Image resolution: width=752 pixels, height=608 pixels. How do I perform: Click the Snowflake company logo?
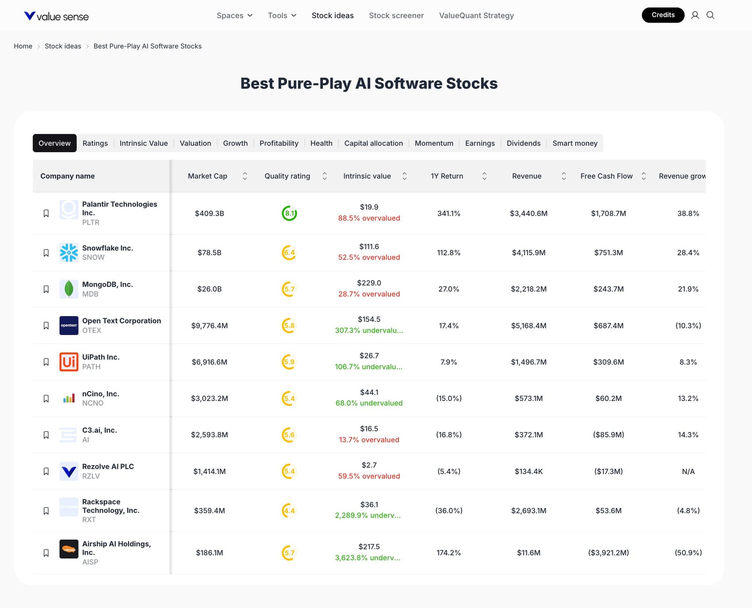pos(69,252)
